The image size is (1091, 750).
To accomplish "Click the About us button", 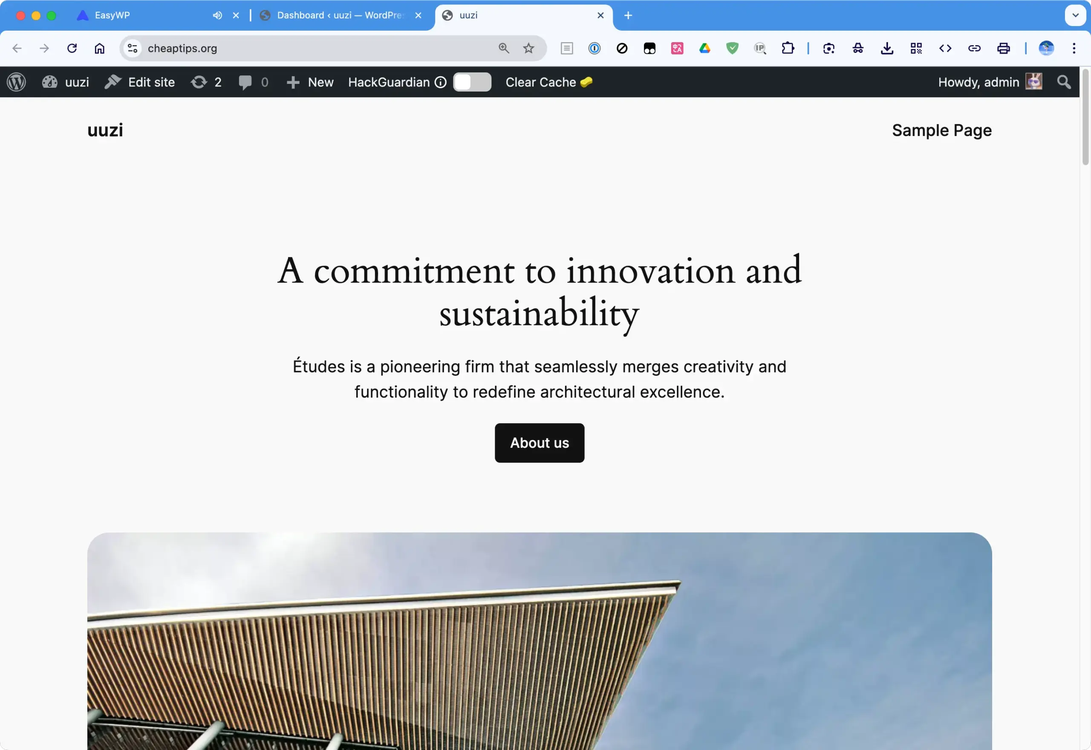I will 540,443.
